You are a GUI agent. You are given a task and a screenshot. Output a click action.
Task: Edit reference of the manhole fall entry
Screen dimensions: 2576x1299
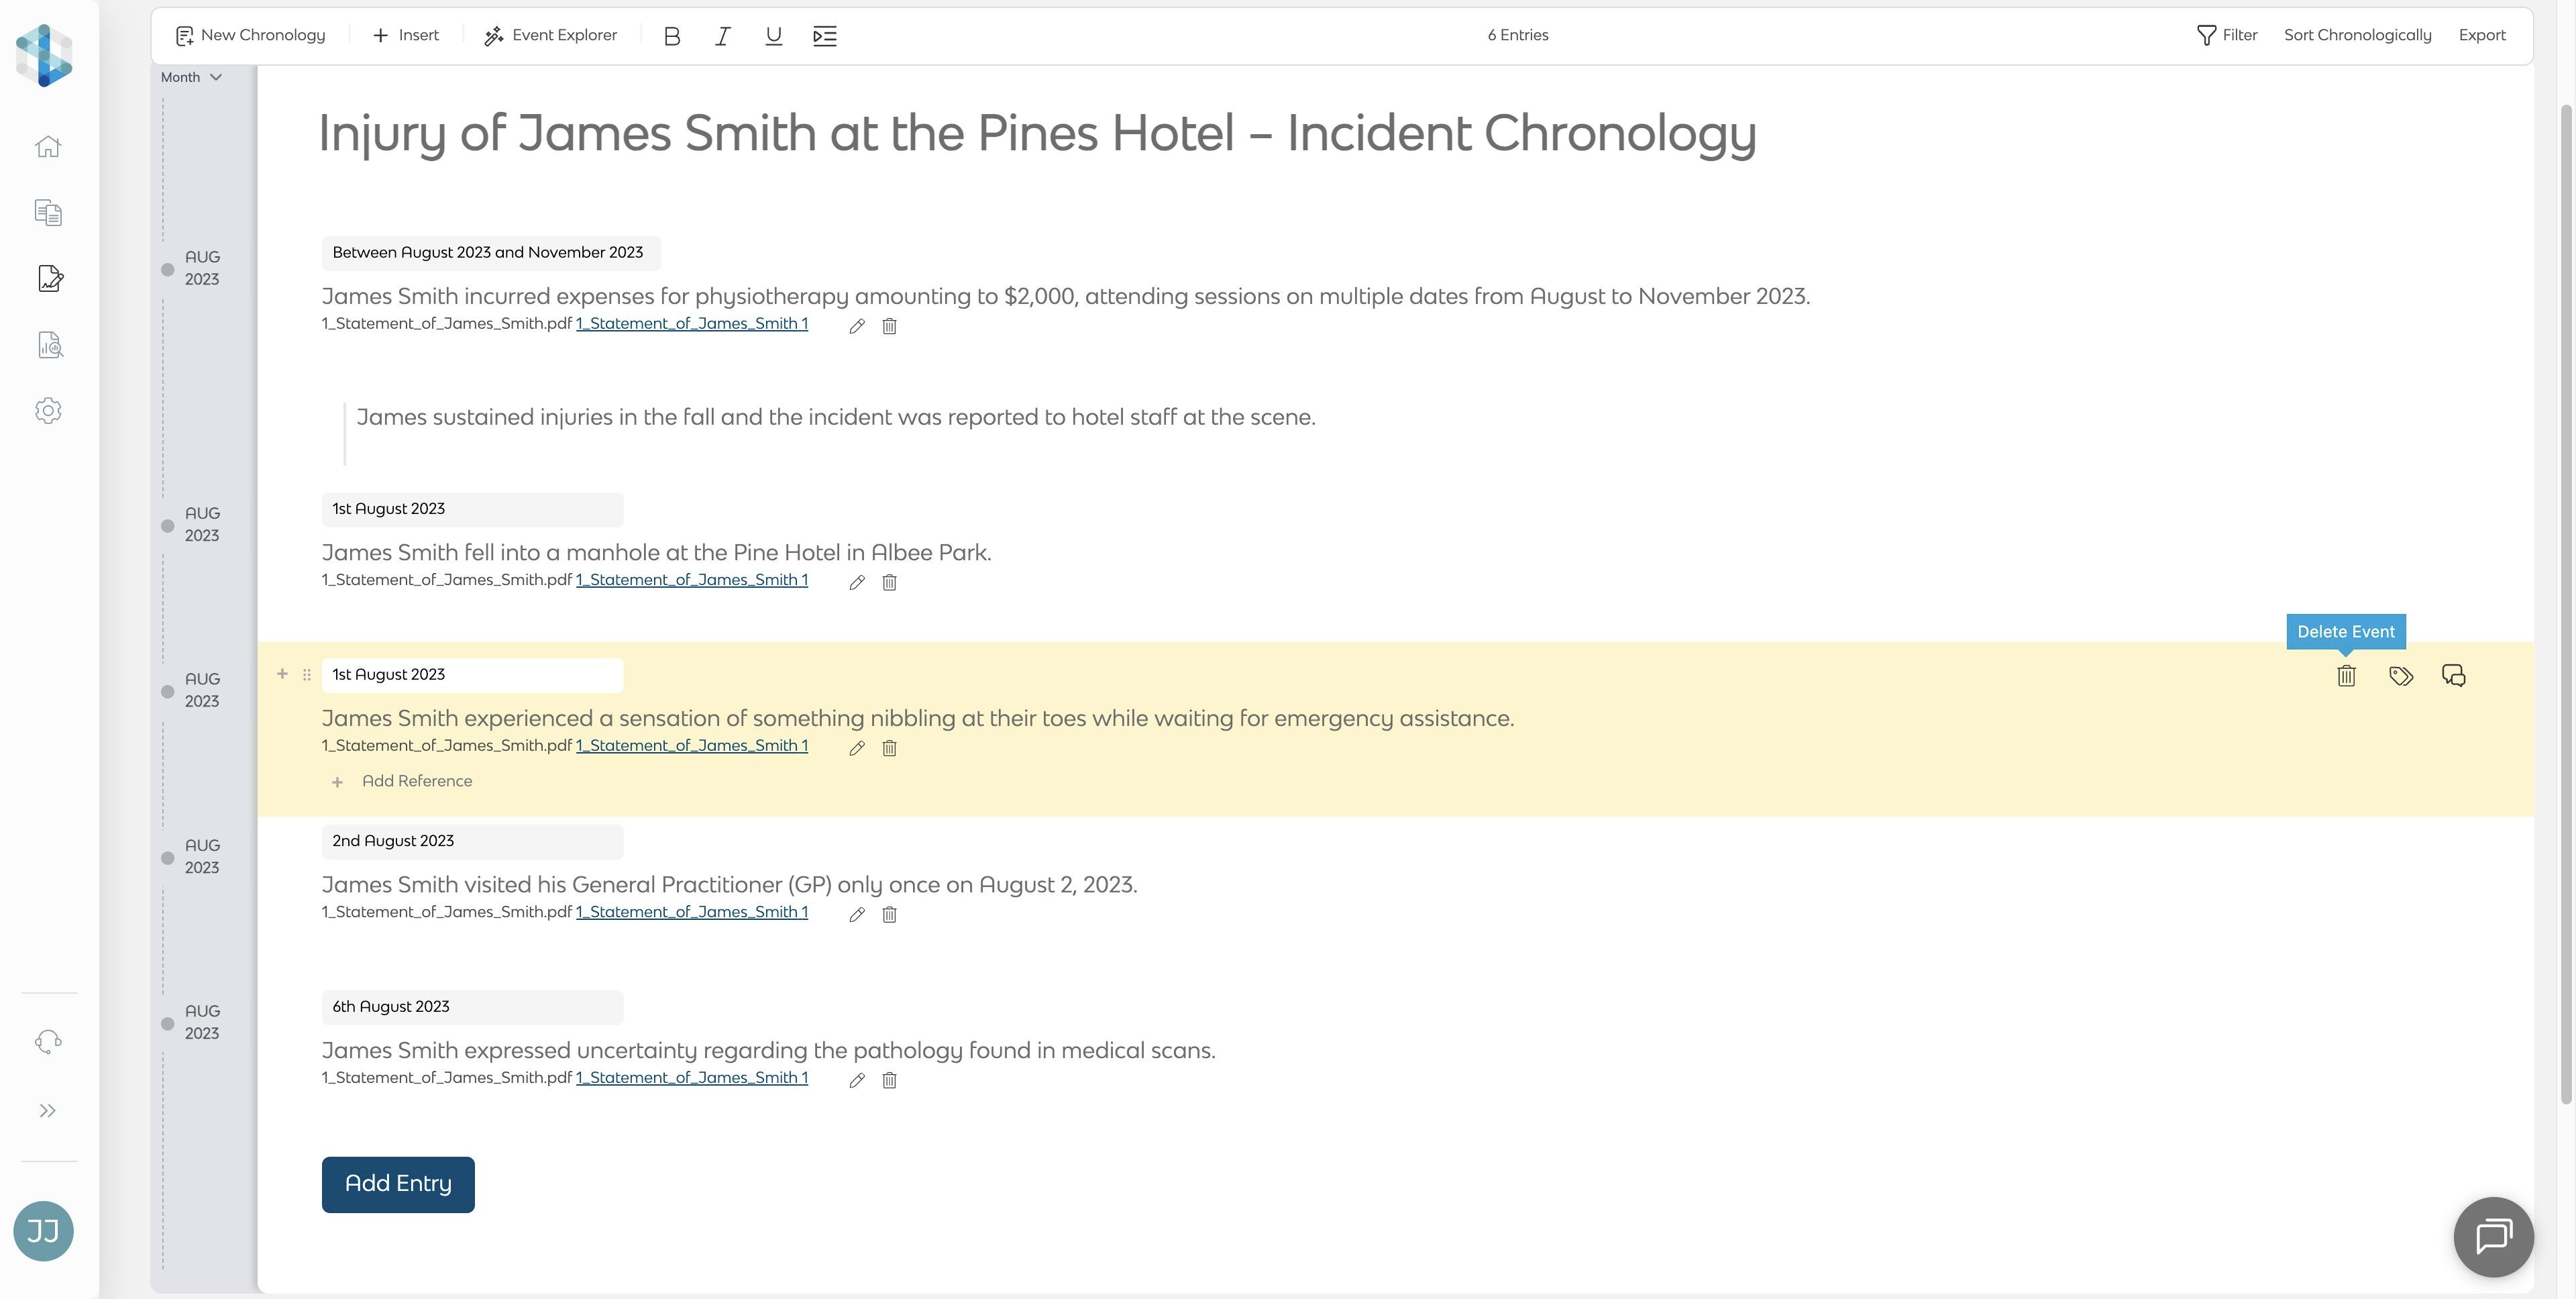click(857, 582)
